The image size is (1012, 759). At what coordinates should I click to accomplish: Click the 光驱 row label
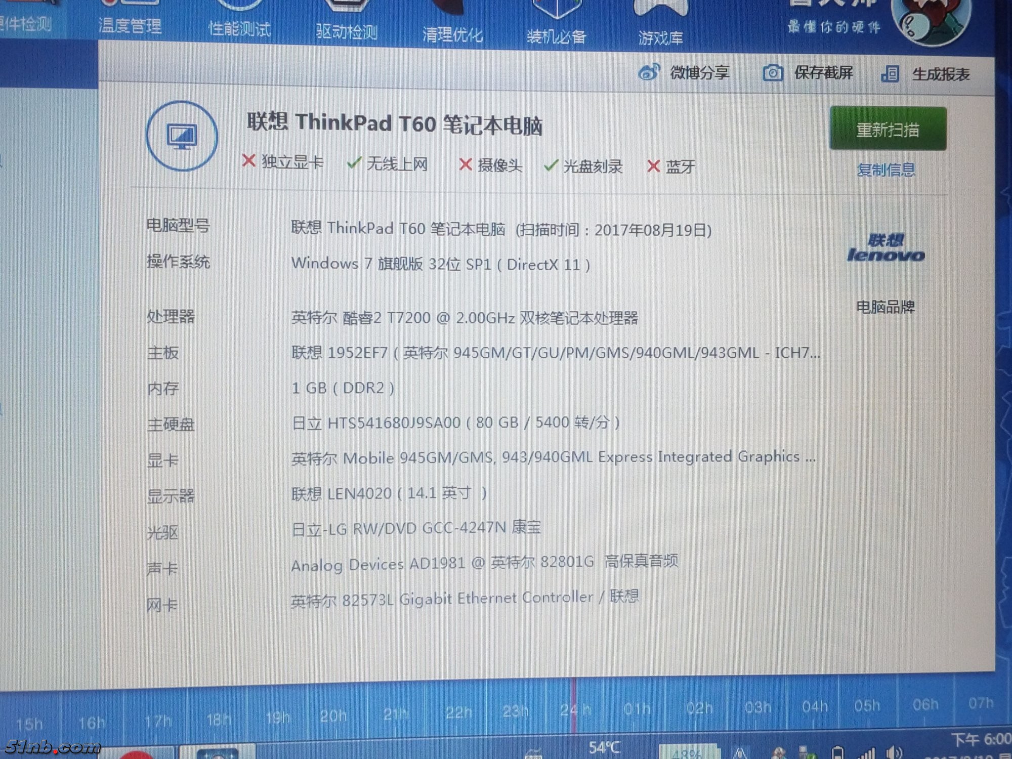pyautogui.click(x=162, y=533)
